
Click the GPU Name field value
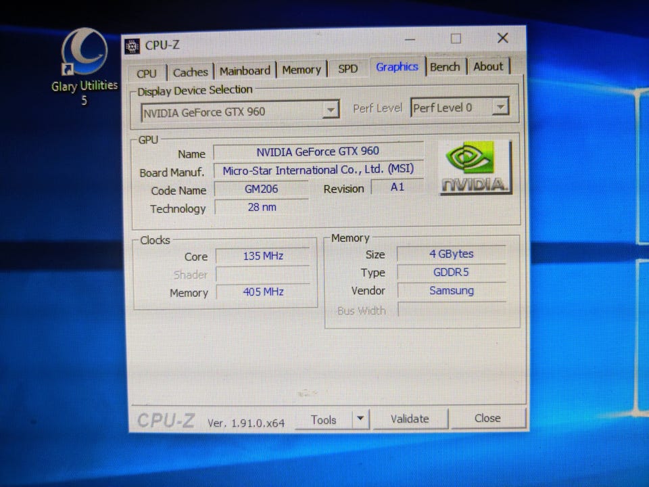(x=318, y=151)
